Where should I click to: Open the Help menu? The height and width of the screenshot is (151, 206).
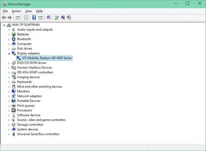pos(39,11)
